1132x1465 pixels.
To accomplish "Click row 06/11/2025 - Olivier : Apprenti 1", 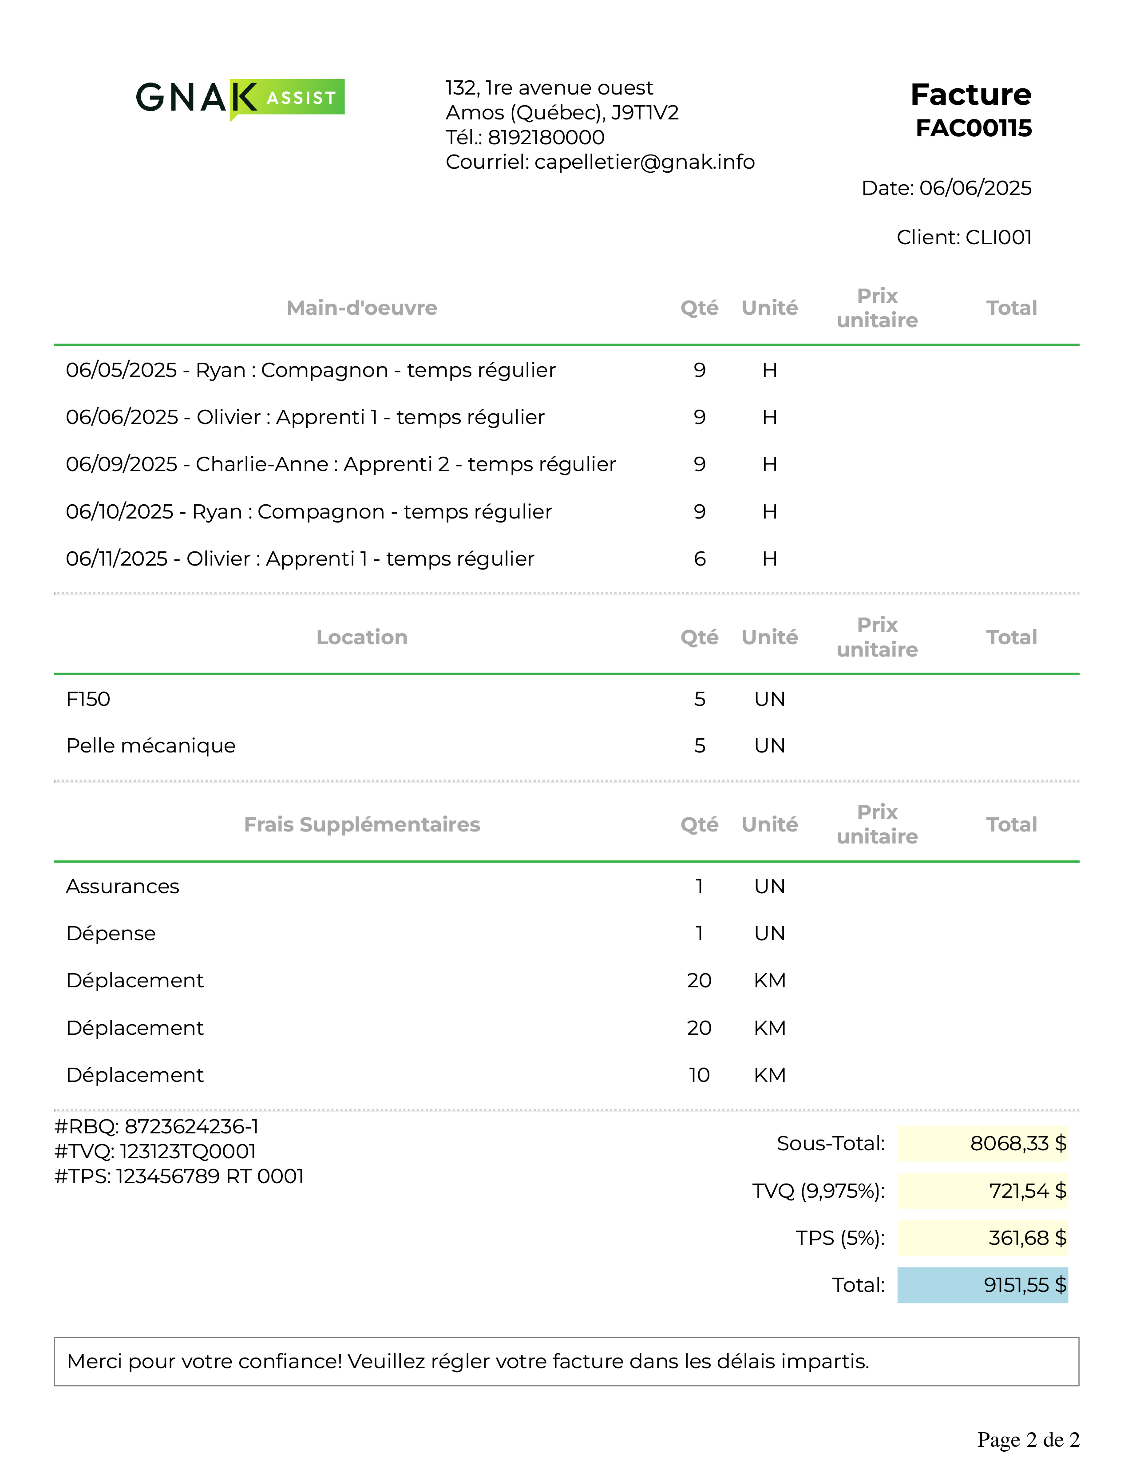I will 566,559.
